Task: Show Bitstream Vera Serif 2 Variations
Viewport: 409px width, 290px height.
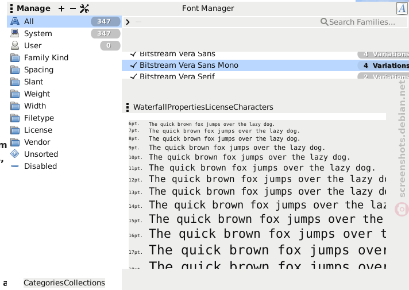Action: click(x=384, y=76)
